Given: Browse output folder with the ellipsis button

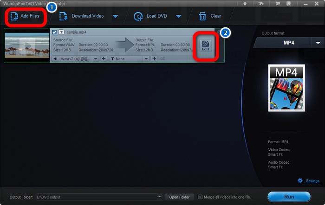Looking at the screenshot, I should click(x=159, y=197).
